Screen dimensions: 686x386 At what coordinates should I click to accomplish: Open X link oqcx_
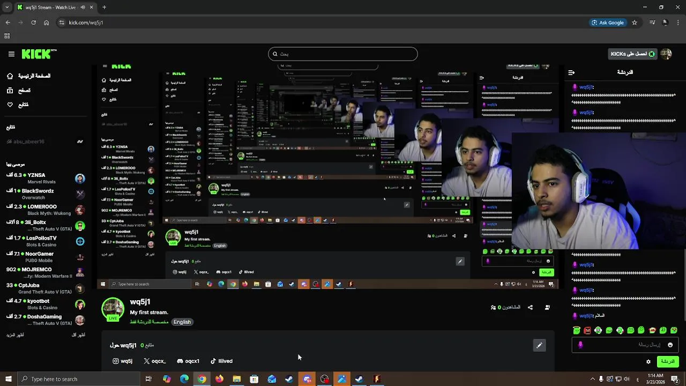click(x=155, y=361)
